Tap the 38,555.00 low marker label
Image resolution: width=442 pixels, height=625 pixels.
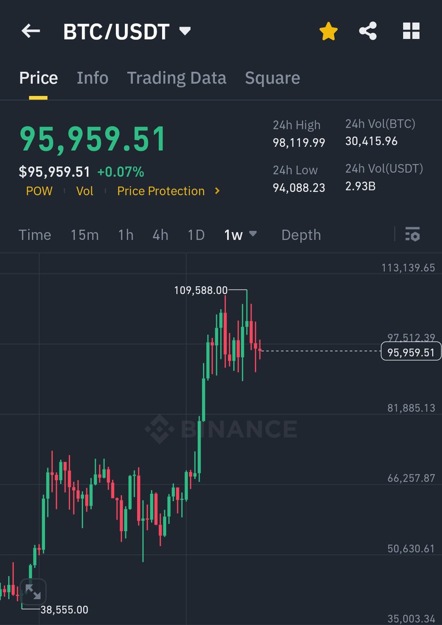64,609
